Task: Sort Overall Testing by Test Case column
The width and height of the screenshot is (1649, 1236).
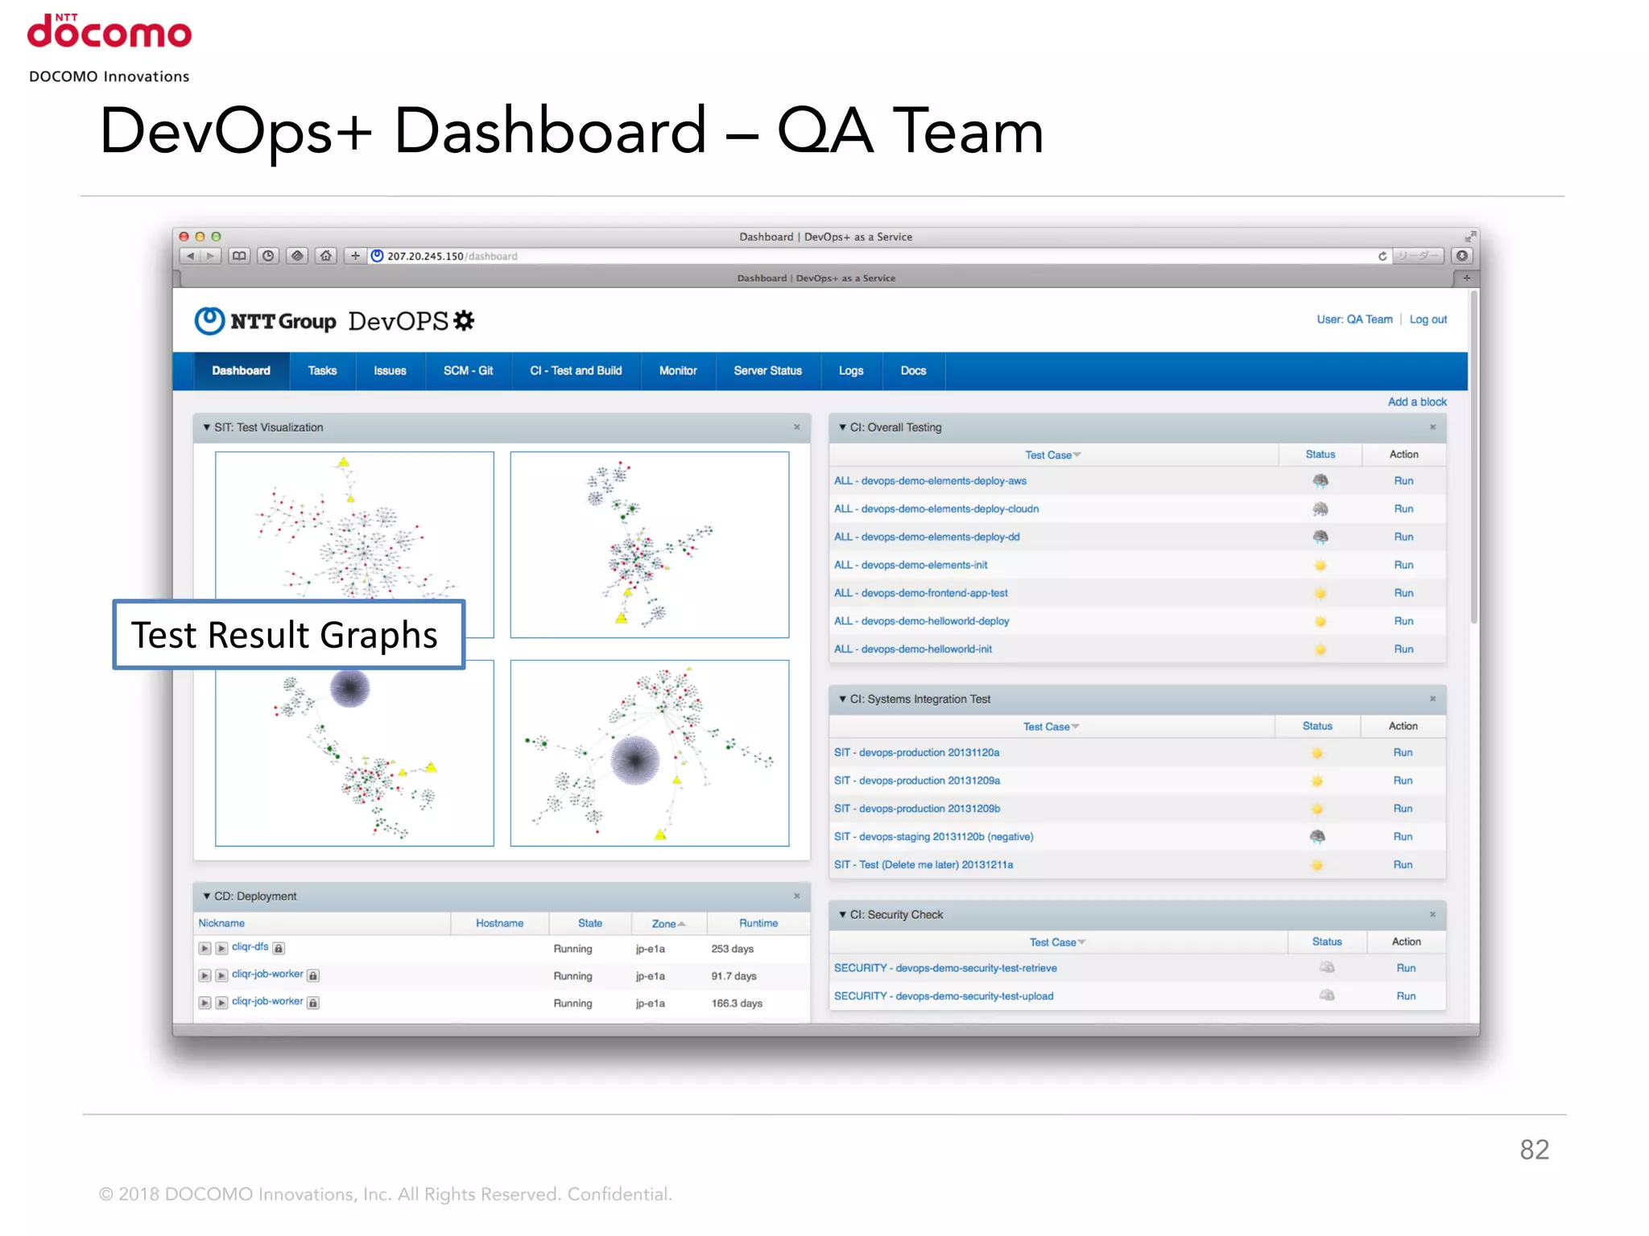Action: [1052, 455]
